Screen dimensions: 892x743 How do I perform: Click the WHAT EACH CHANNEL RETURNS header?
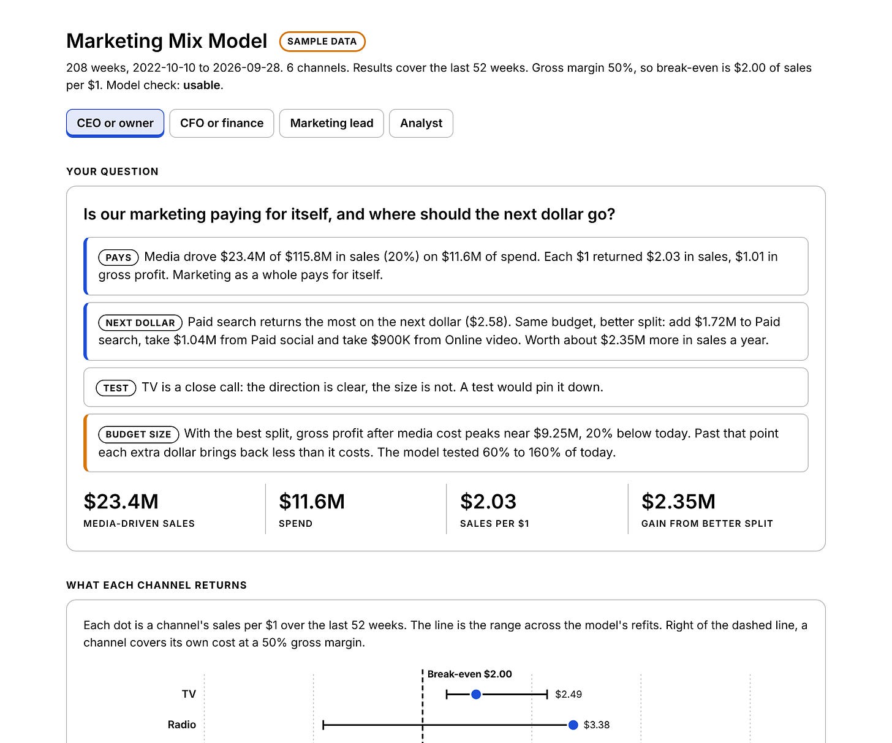click(156, 585)
